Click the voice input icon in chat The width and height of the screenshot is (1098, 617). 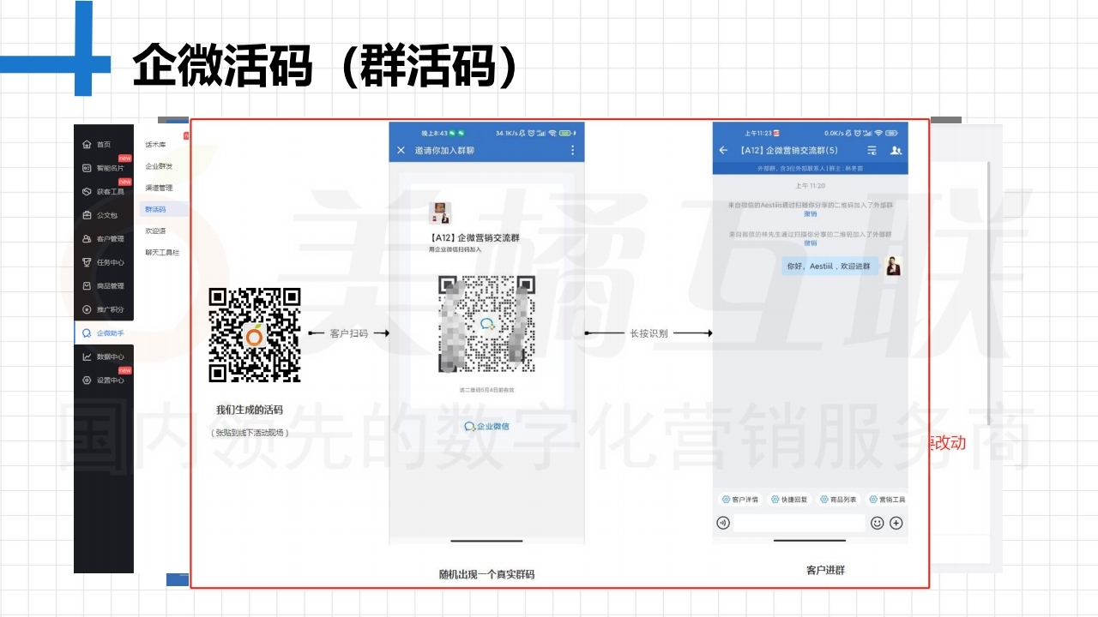pyautogui.click(x=723, y=523)
